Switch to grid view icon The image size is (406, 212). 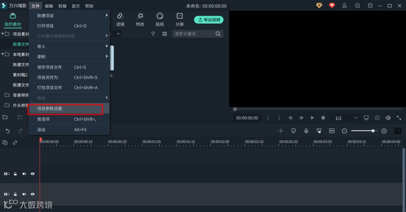click(164, 34)
